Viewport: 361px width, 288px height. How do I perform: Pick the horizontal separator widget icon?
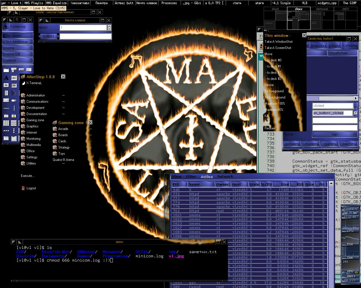[6, 108]
